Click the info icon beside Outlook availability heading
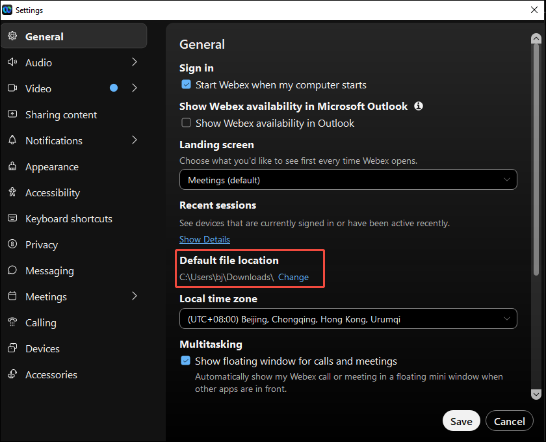 [x=418, y=106]
